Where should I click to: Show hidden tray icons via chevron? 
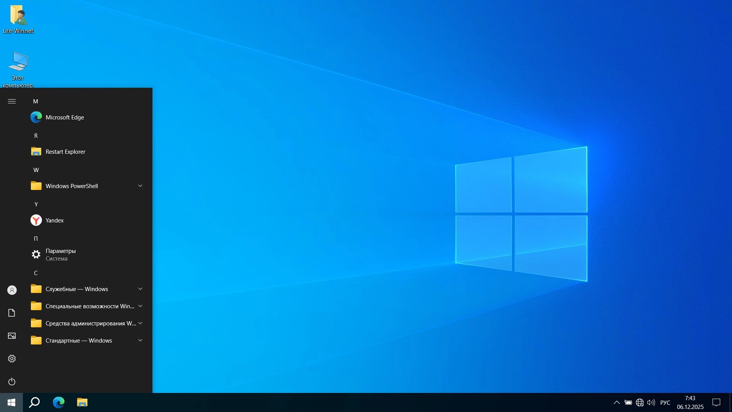pos(616,402)
